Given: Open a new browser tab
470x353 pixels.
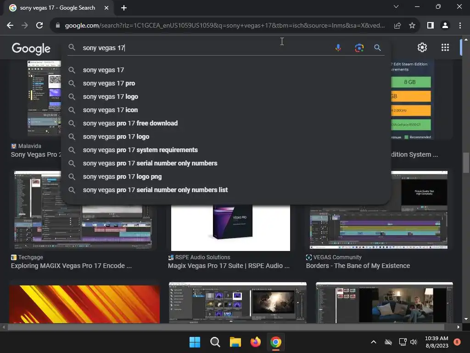Looking at the screenshot, I should 124,8.
